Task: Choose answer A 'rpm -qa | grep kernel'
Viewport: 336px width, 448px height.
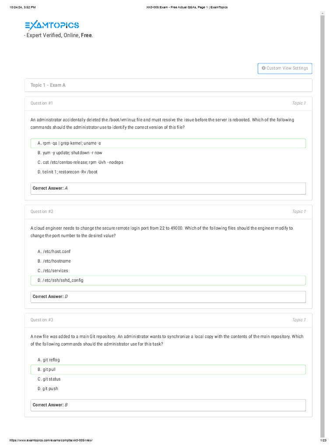Action: click(70, 143)
